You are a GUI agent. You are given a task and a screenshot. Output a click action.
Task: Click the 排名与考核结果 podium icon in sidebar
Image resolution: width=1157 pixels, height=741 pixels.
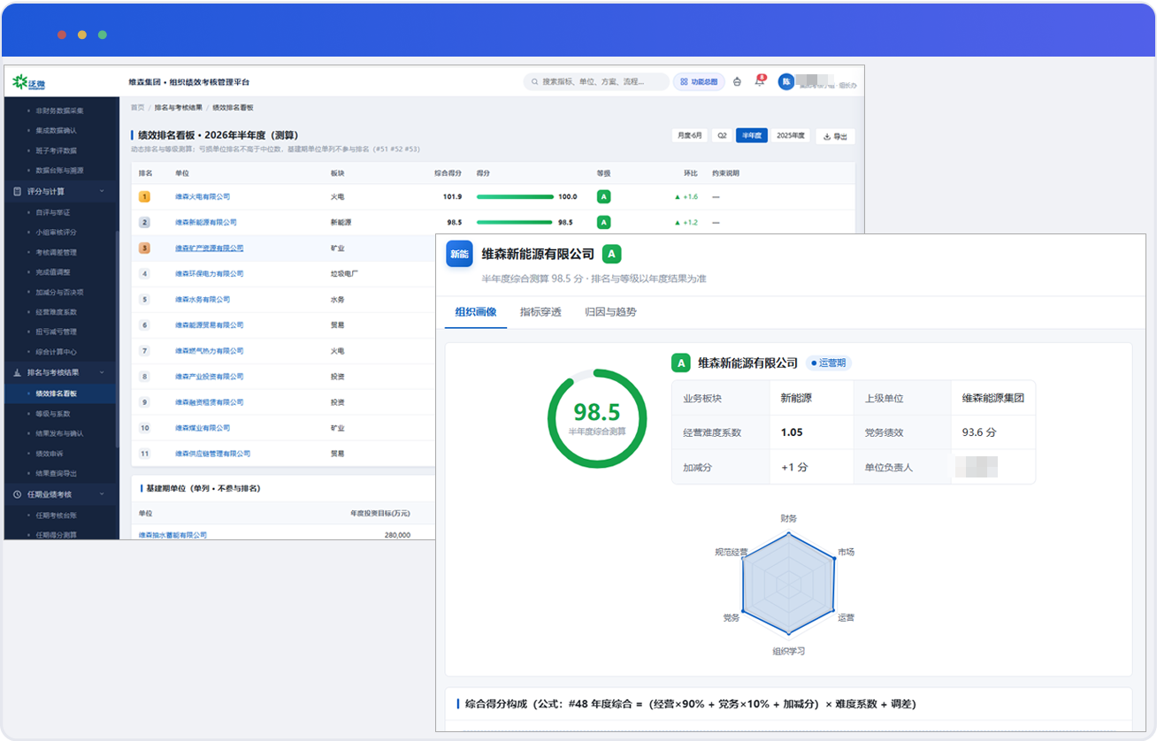click(18, 373)
